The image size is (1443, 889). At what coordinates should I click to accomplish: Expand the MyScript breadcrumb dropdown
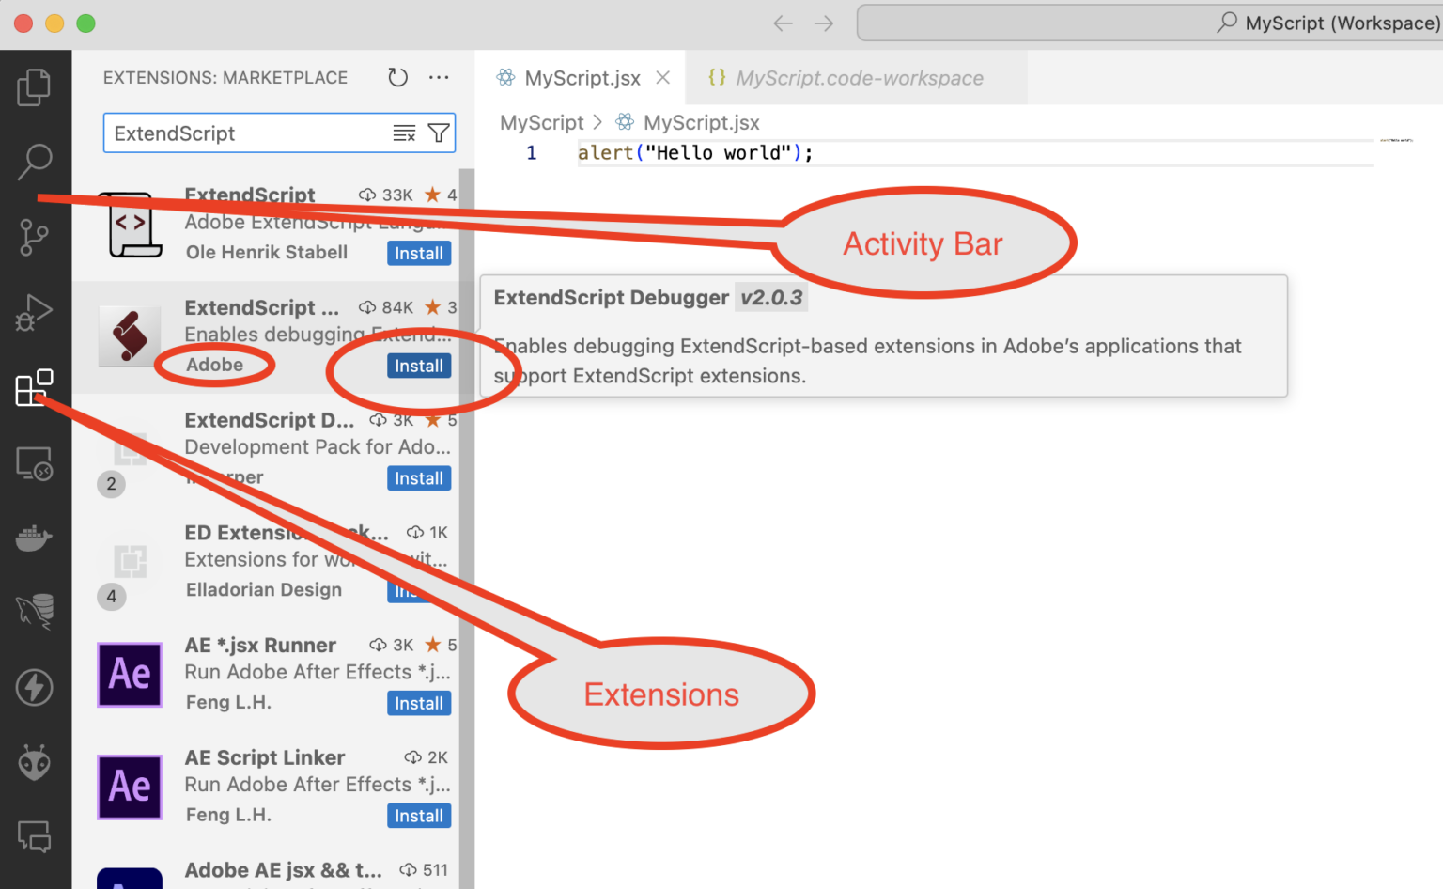pos(542,122)
